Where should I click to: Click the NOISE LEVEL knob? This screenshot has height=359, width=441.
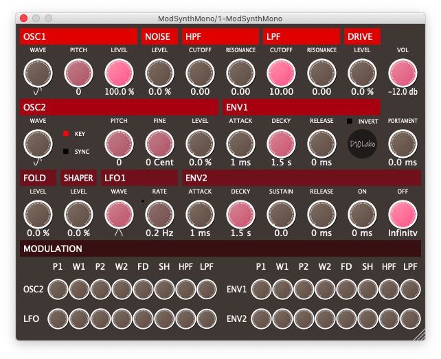[159, 72]
